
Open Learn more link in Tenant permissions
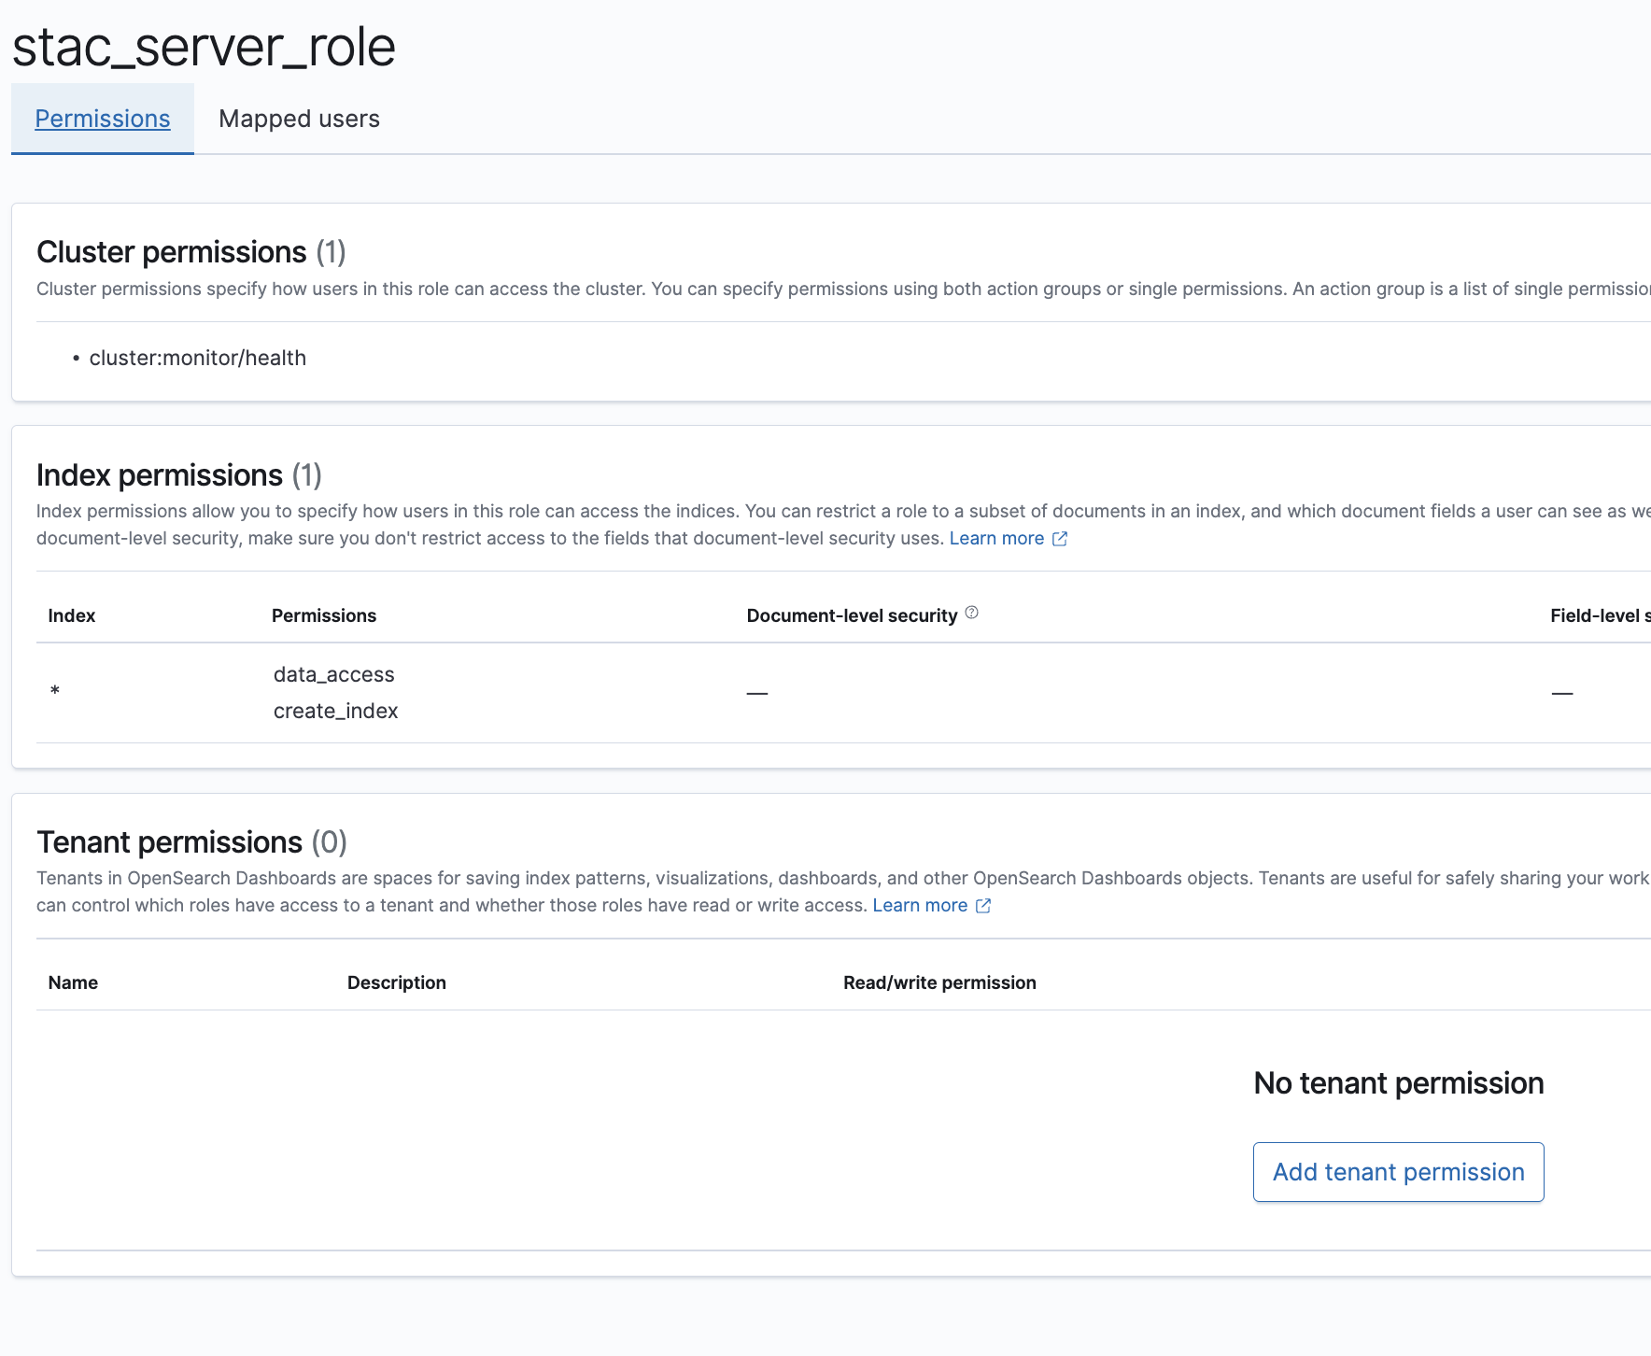coord(920,905)
